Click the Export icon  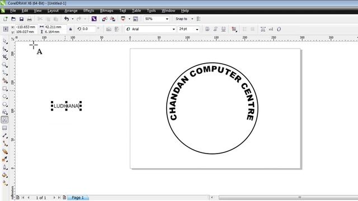click(x=112, y=19)
